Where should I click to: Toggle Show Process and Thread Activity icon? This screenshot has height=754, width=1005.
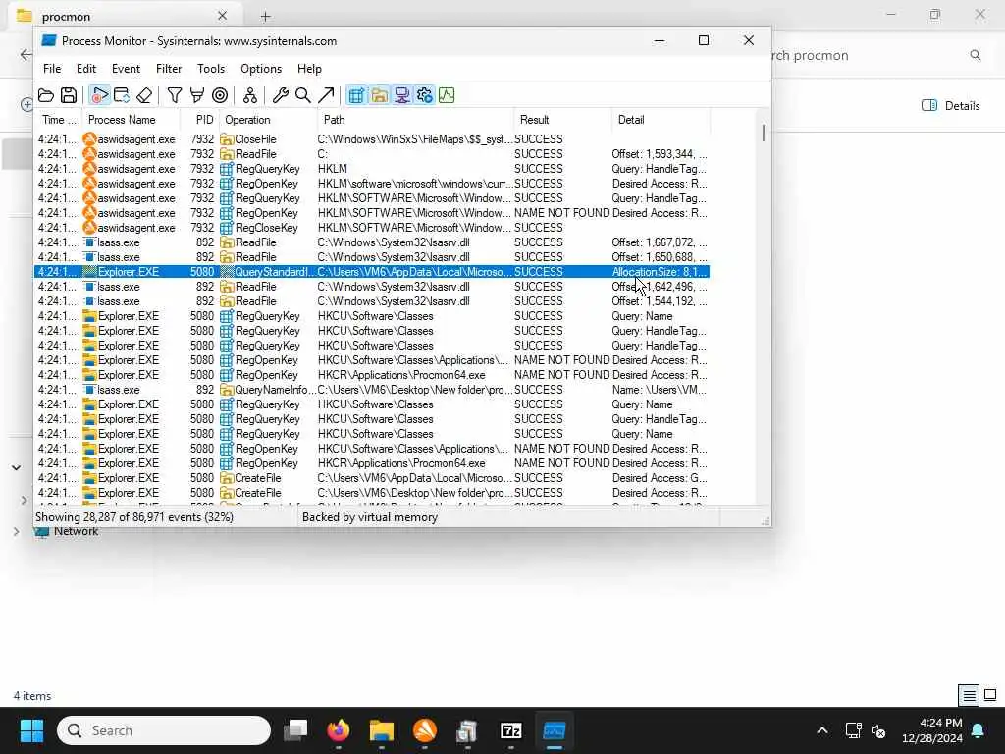tap(424, 95)
